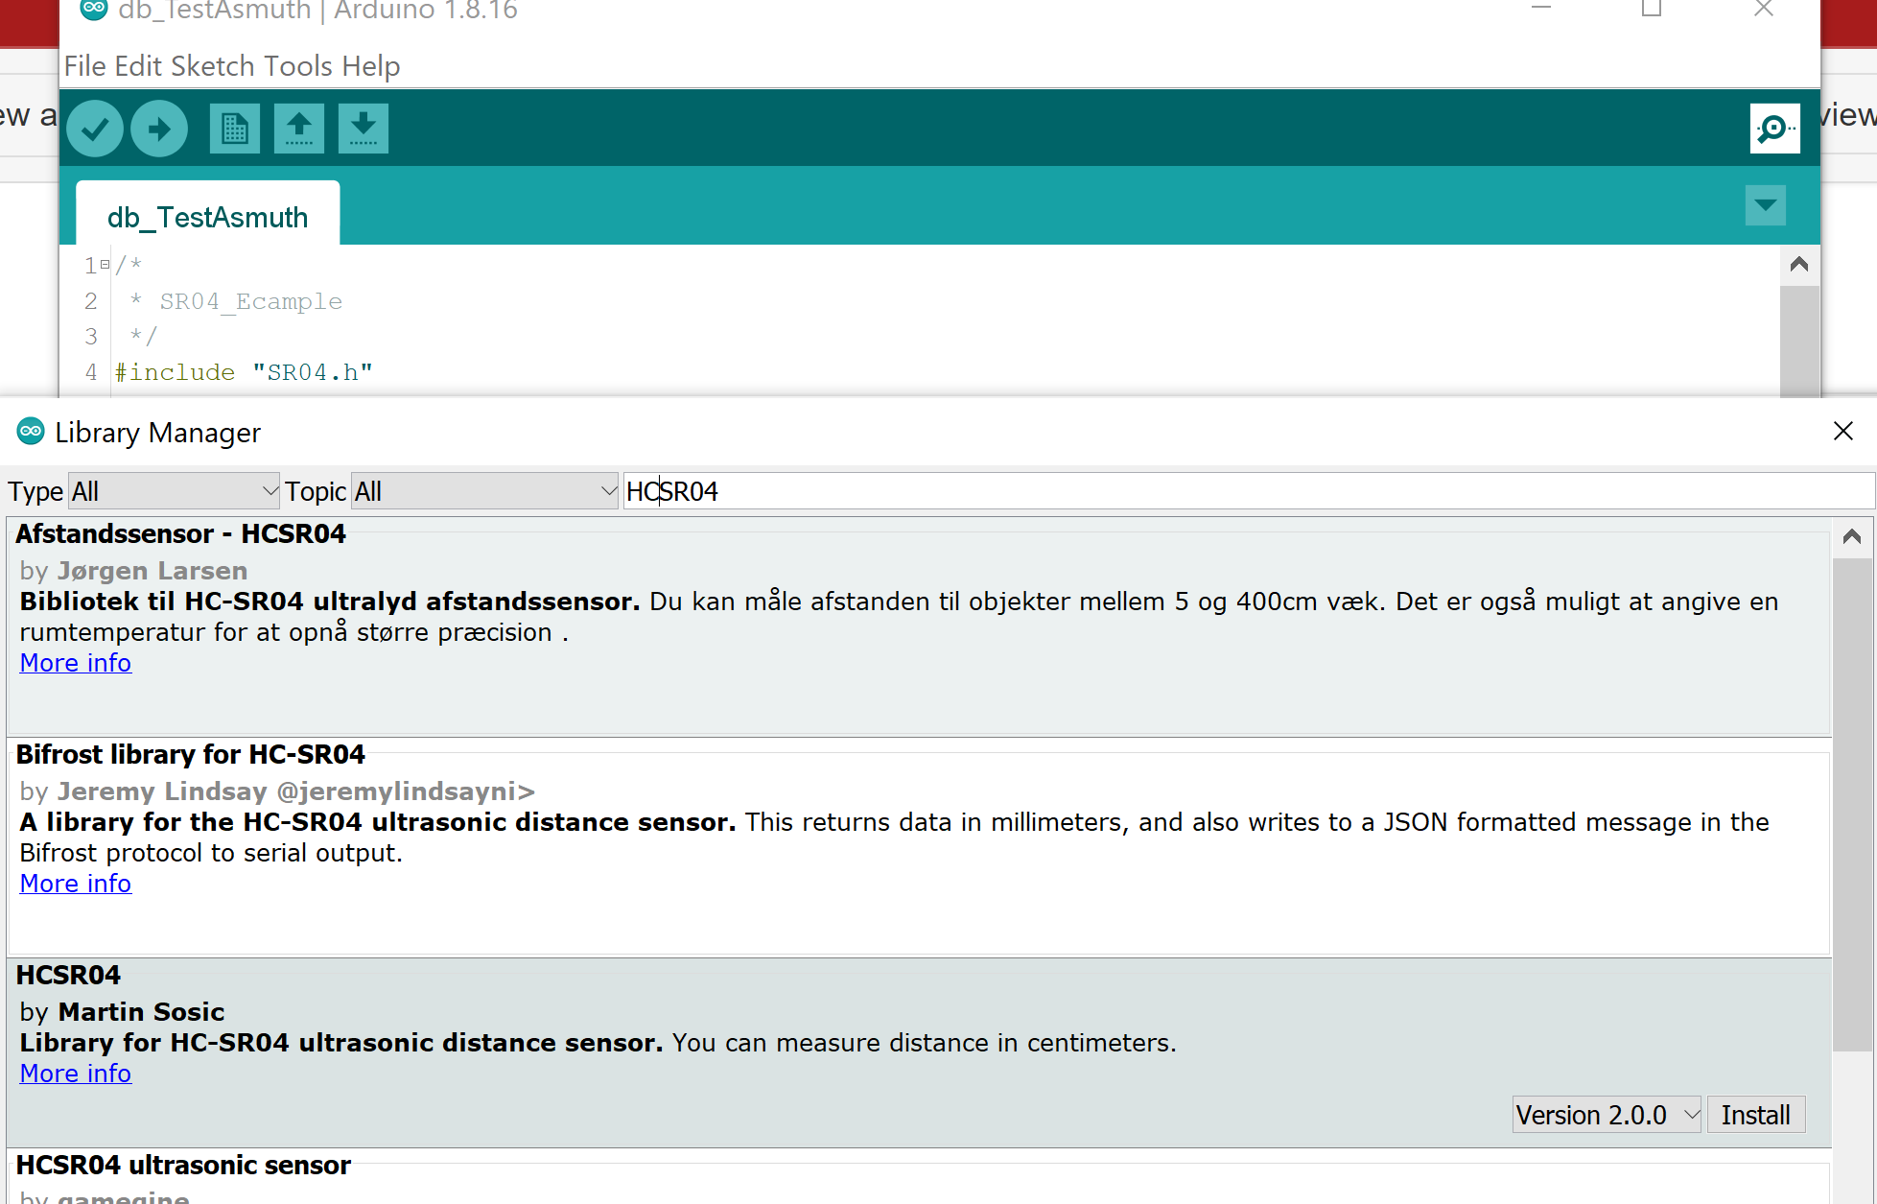Click the SR04_Ecample comment line
The image size is (1877, 1204).
pos(236,301)
